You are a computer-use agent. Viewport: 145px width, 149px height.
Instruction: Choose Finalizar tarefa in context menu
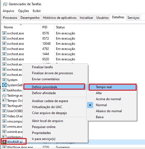coord(55,67)
